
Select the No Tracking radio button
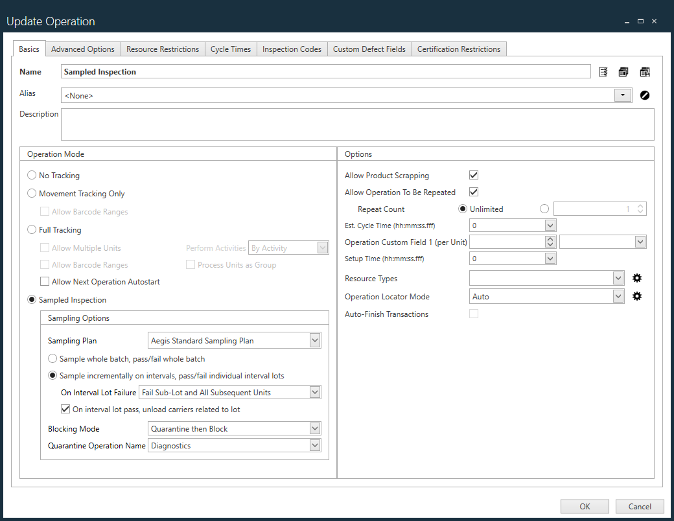(x=32, y=176)
